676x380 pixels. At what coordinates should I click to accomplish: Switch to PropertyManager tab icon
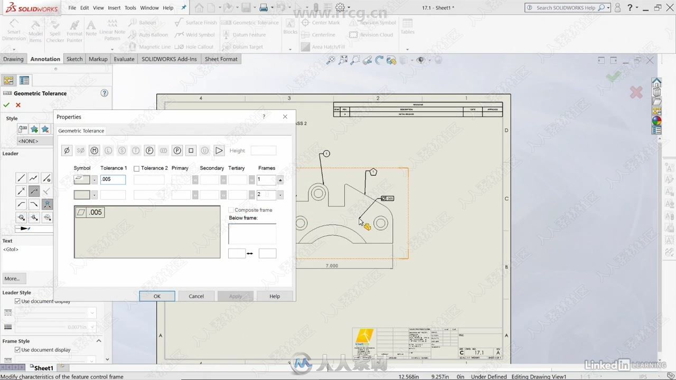(24, 80)
